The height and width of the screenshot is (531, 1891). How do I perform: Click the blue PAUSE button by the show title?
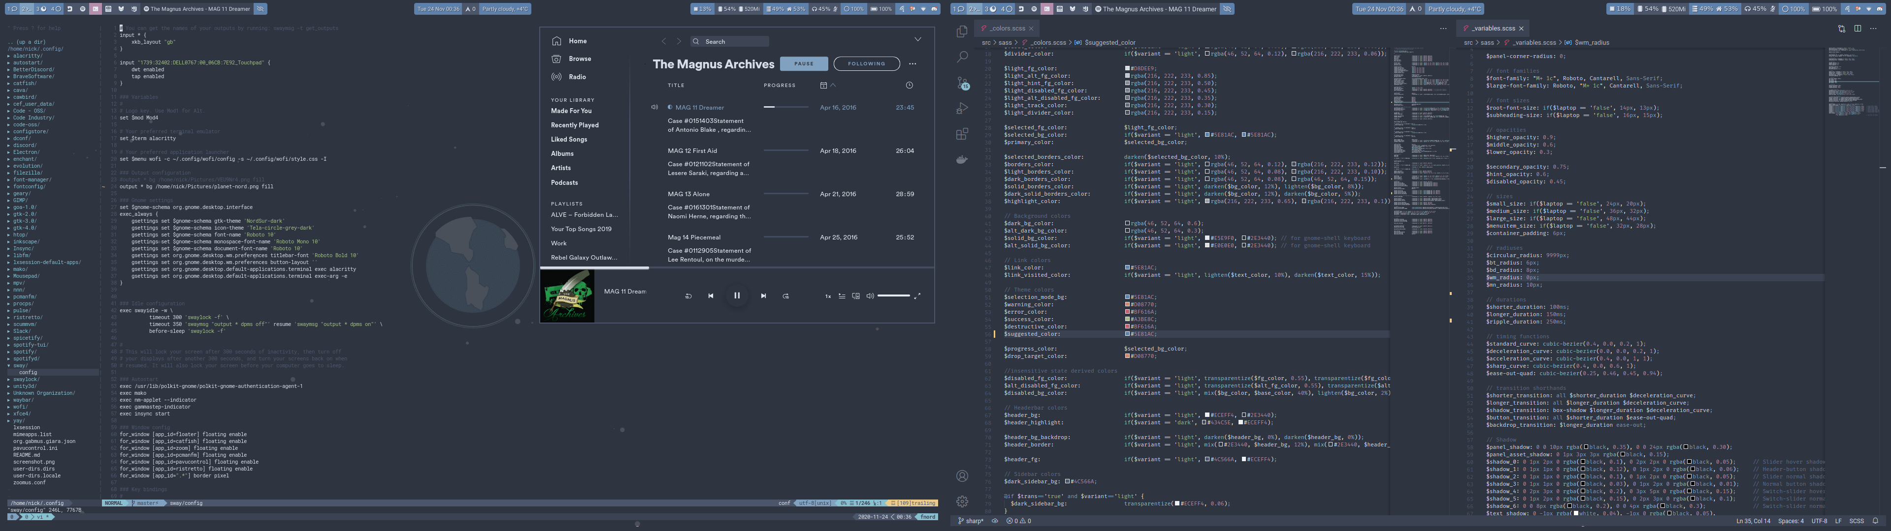tap(804, 64)
